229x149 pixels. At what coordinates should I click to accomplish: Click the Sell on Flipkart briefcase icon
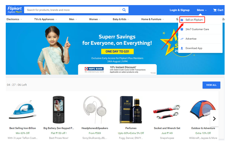point(182,20)
